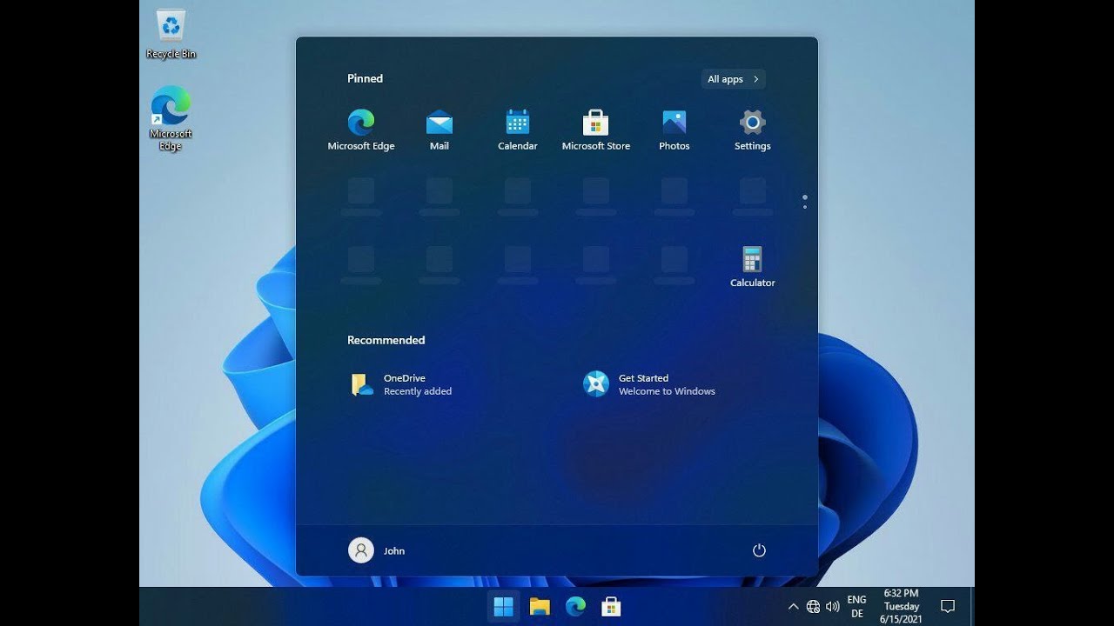Open the volume tray icon
This screenshot has height=626, width=1114.
coord(833,606)
